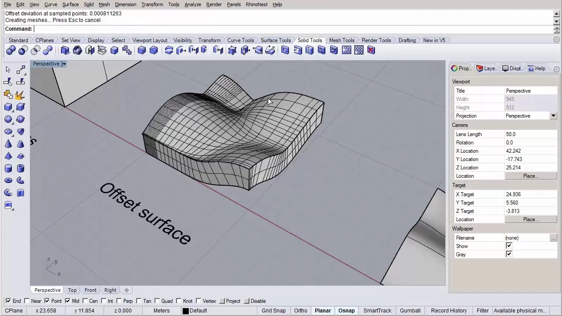Open the Analyze menu
The width and height of the screenshot is (562, 316).
pos(192,4)
